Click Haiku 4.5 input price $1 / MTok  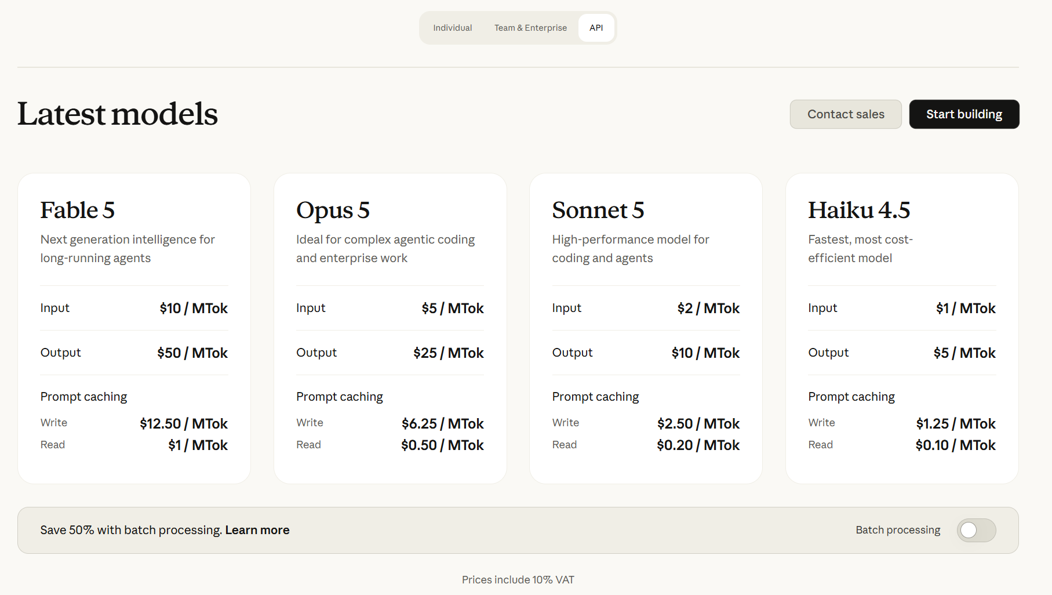point(966,309)
